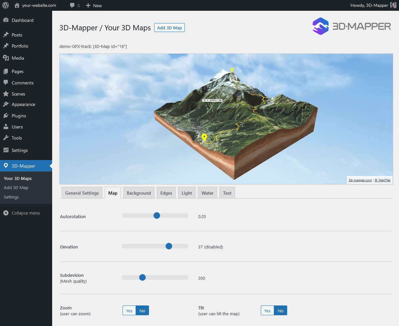
Task: Select the Media library icon
Action: pos(6,58)
